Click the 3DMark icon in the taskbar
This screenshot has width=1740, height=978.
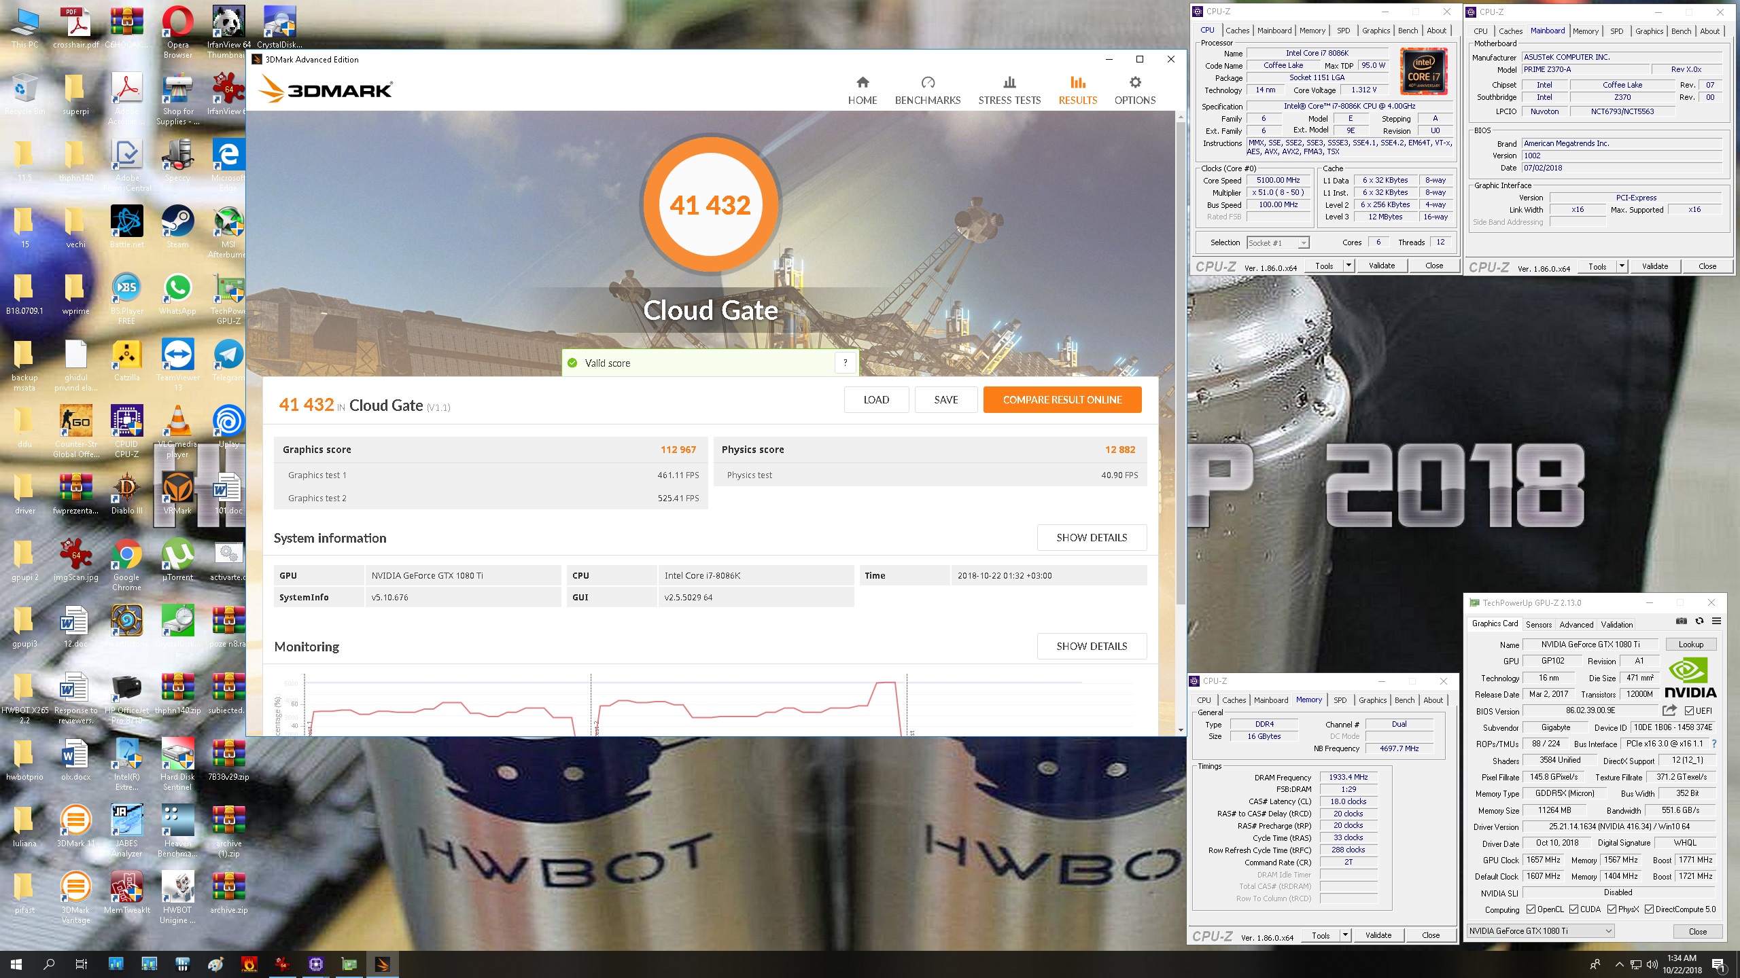tap(382, 964)
